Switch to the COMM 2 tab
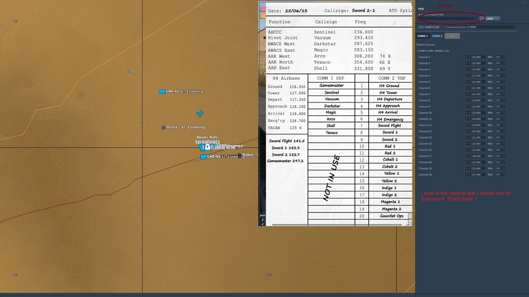Screen dimensions: 529x297 click(x=437, y=36)
